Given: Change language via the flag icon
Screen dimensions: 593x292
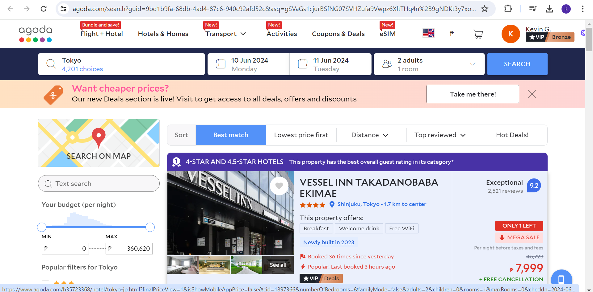Looking at the screenshot, I should [x=428, y=33].
